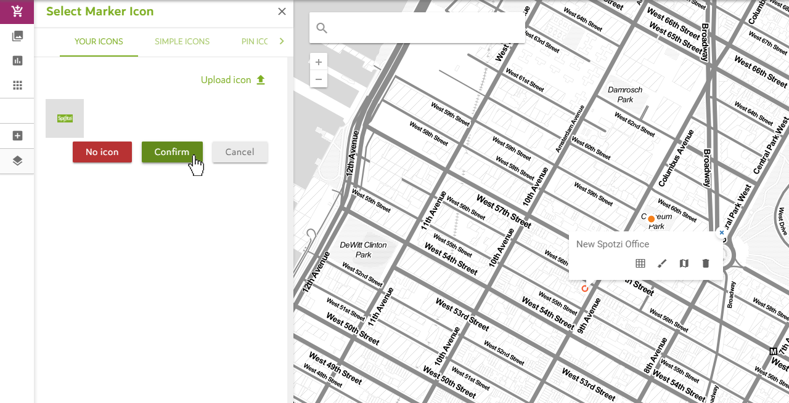
Task: Click the DeWitt Clinton Park map label
Action: pos(364,250)
